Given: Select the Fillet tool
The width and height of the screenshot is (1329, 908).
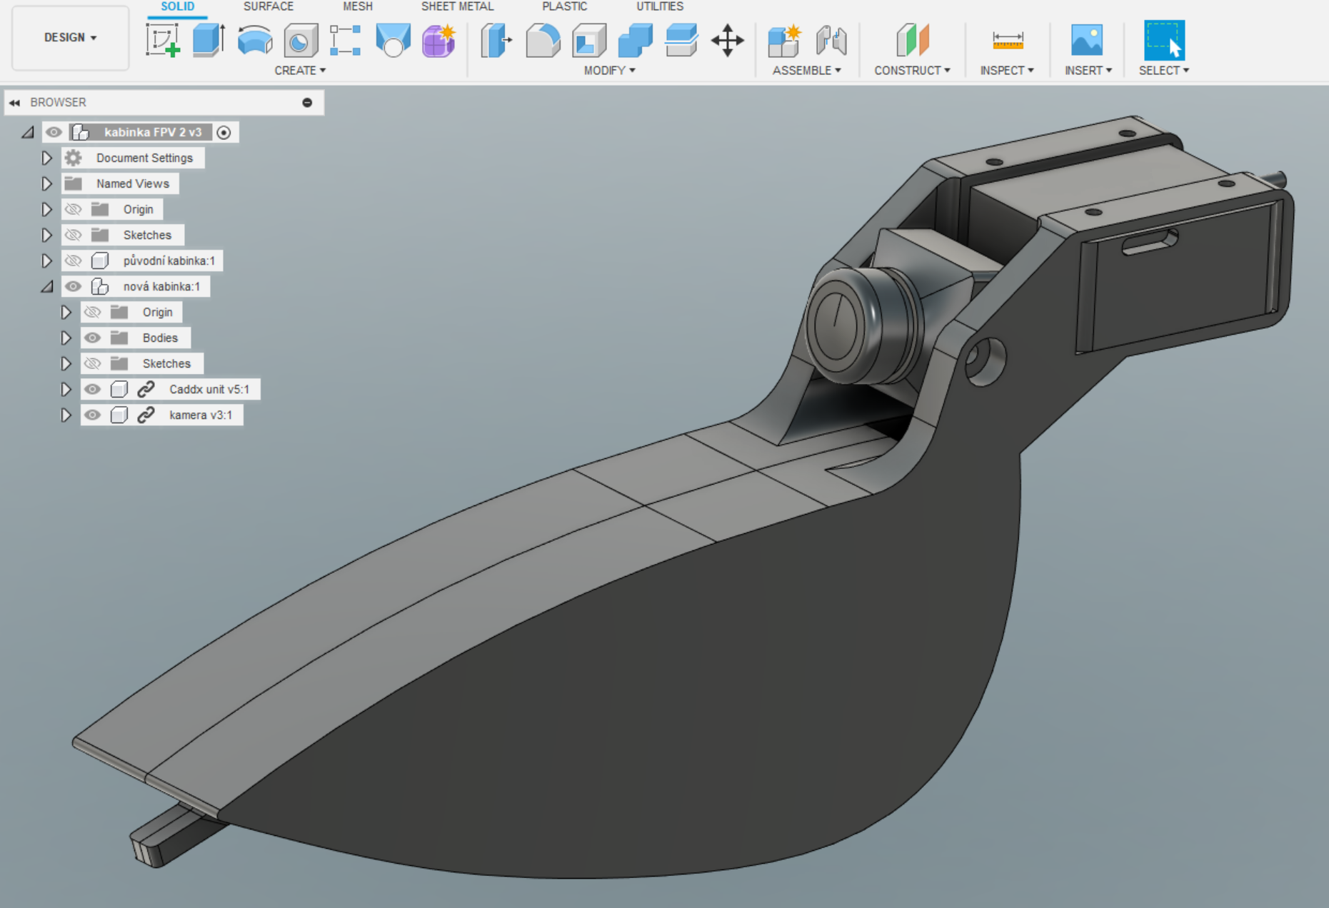Looking at the screenshot, I should (543, 40).
